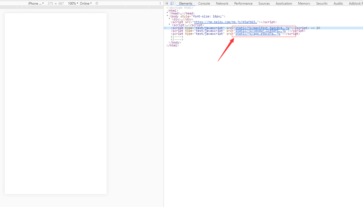This screenshot has height=207, width=363.
Task: Switch to the Console tab
Action: point(204,4)
